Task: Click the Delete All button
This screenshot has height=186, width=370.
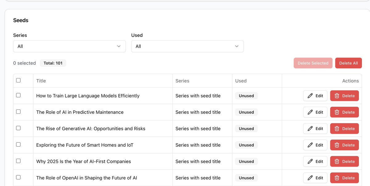Action: click(348, 63)
